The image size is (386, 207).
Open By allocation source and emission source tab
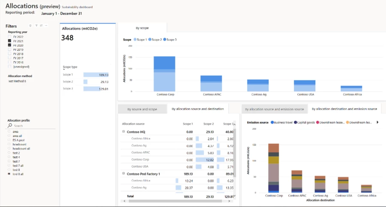[x=274, y=109]
